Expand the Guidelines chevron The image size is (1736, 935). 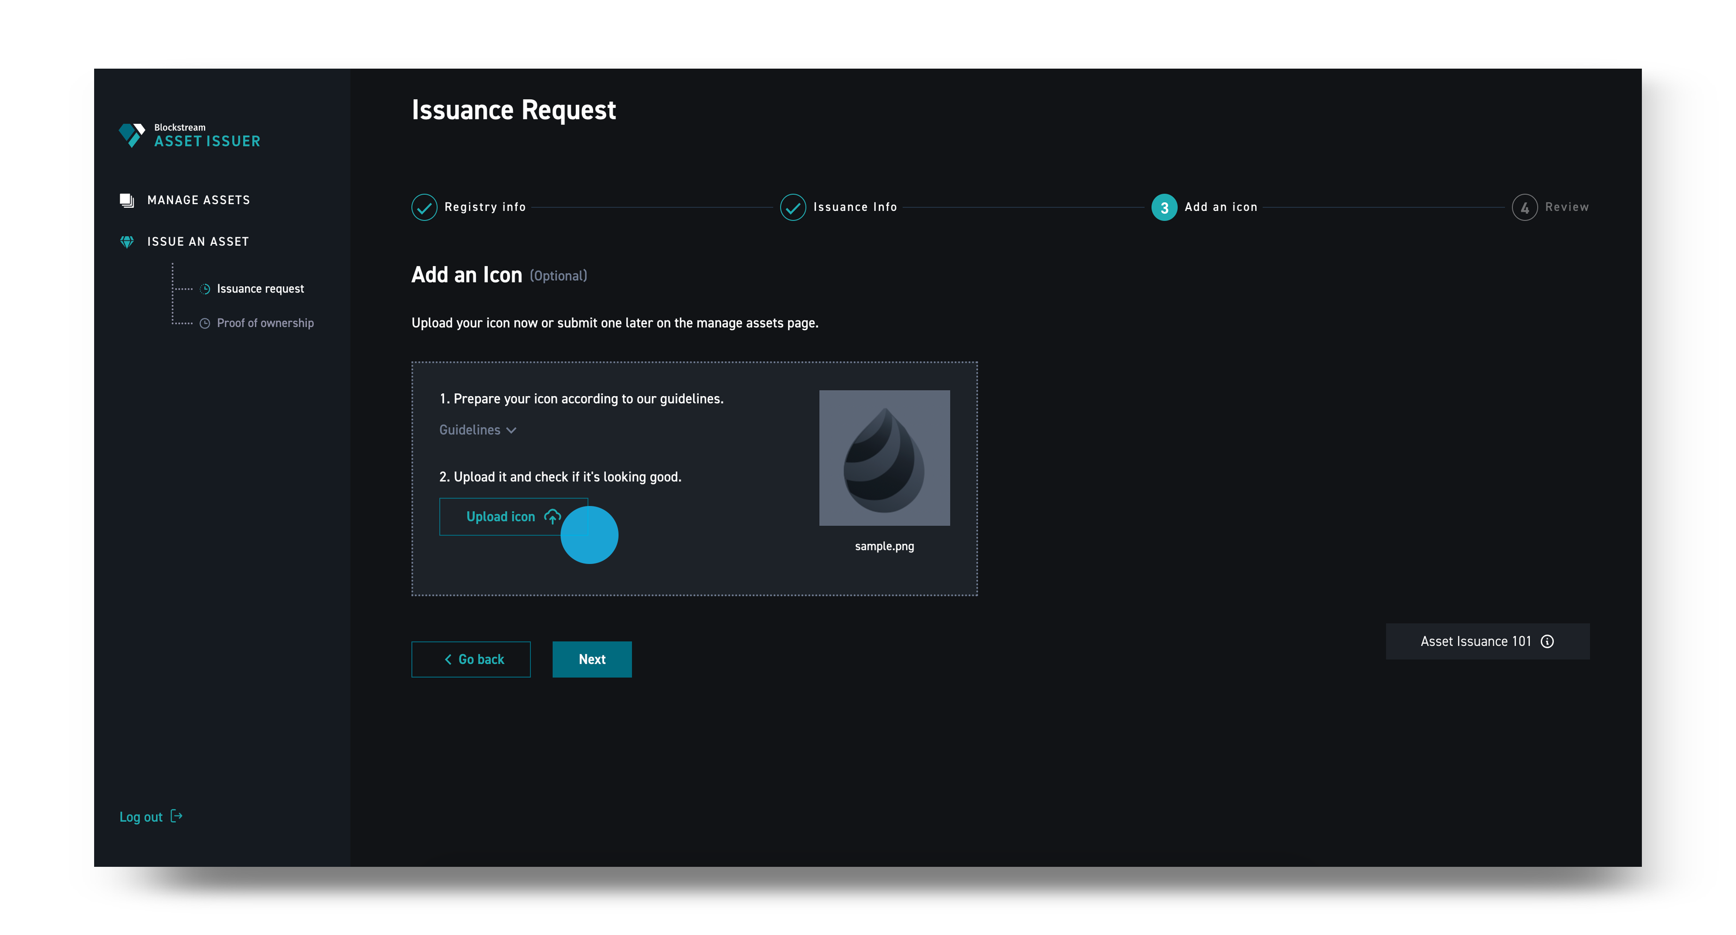point(511,430)
